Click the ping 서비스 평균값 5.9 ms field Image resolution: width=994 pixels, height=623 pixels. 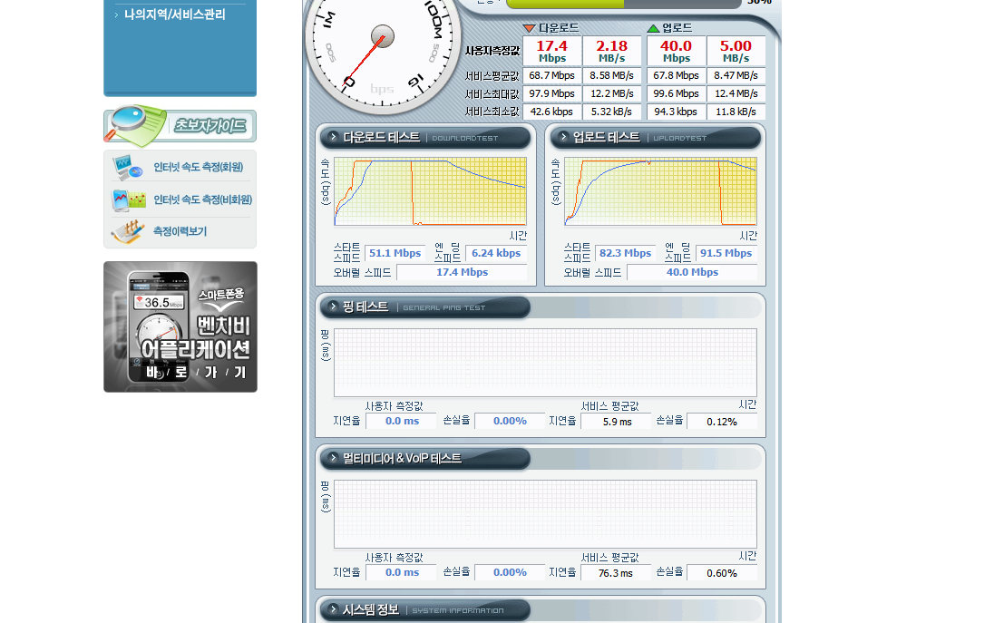point(617,422)
